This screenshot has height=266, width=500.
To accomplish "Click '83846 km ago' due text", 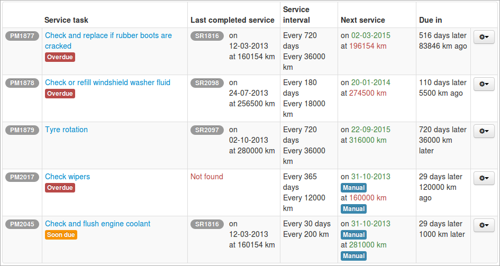I will point(443,46).
